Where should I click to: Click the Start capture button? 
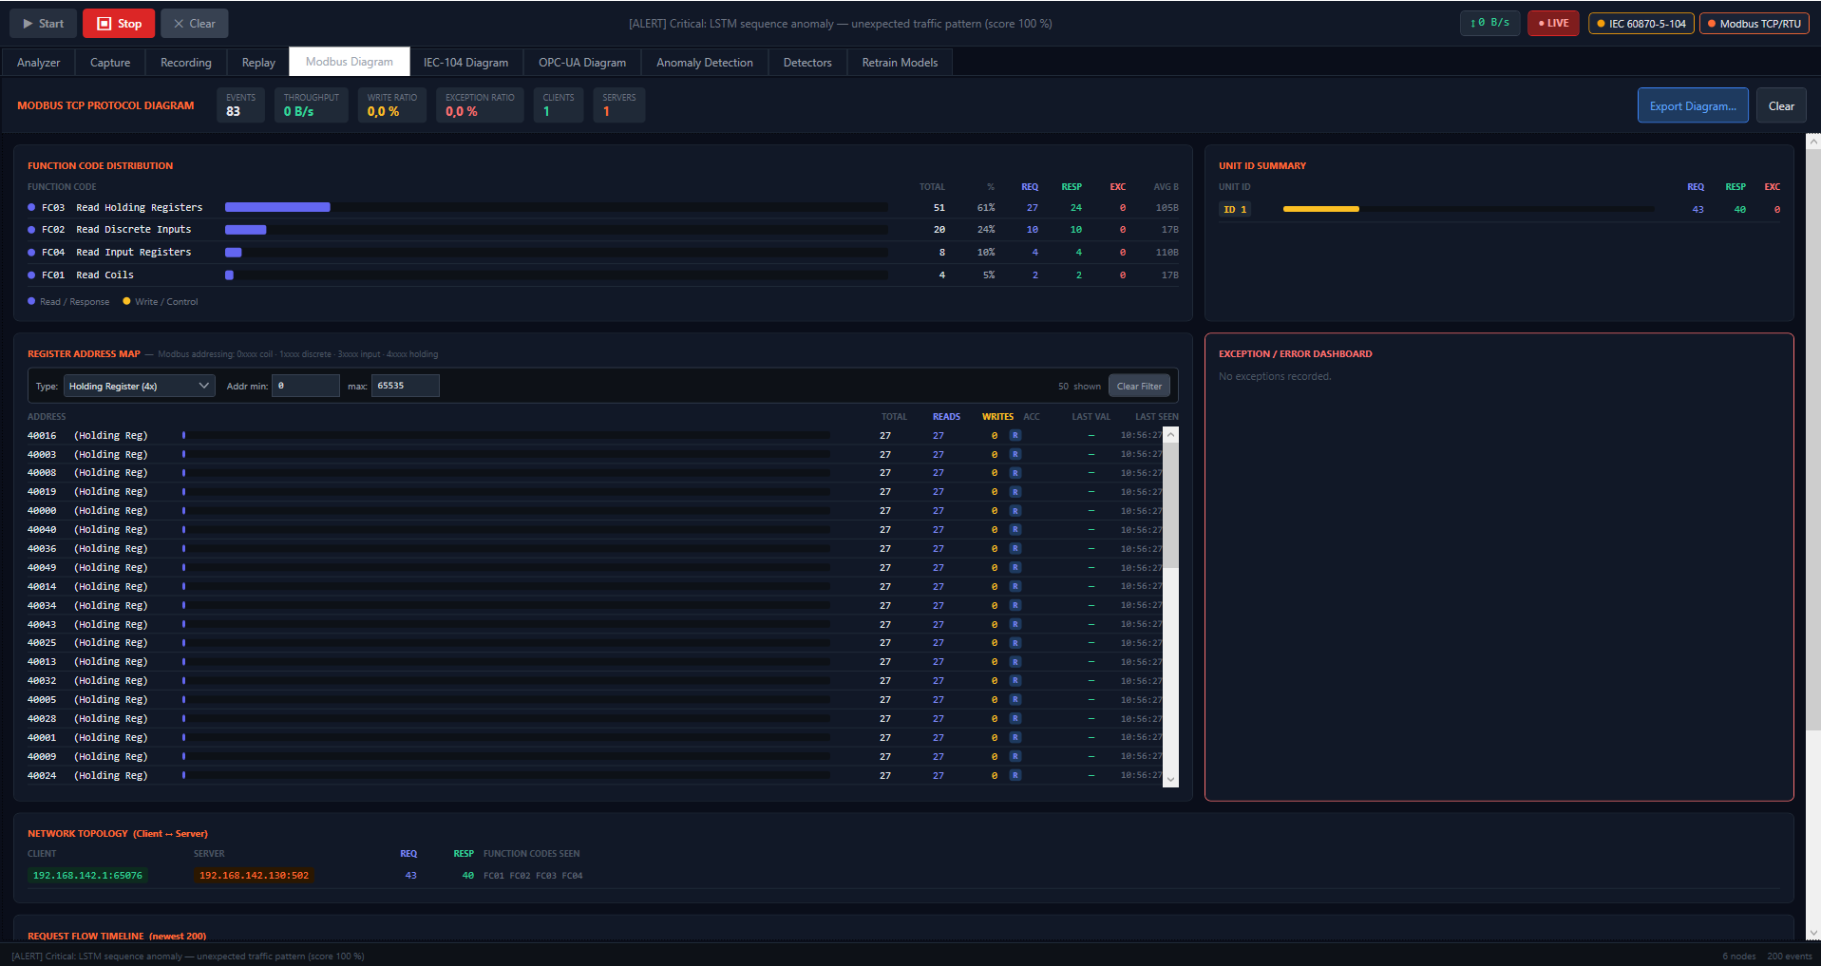pos(43,24)
